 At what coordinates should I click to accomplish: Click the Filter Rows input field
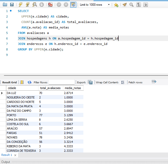62,82
